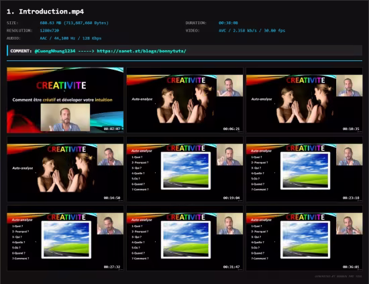
Task: Click the generated-by watermark text at bottom
Action: point(338,276)
